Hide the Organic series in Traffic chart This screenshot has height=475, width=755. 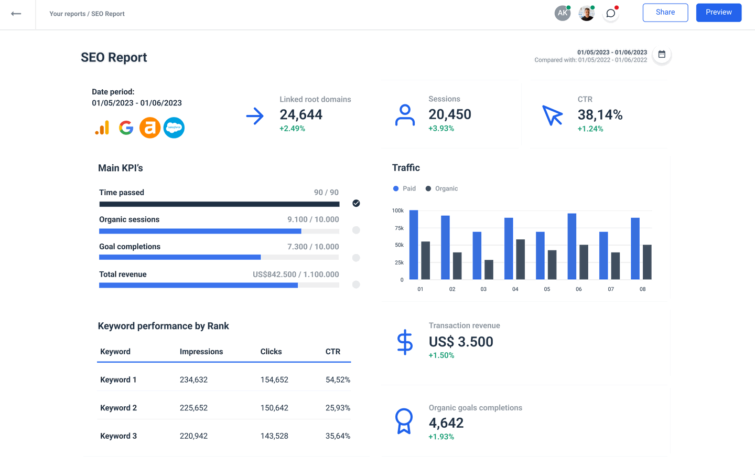(441, 188)
